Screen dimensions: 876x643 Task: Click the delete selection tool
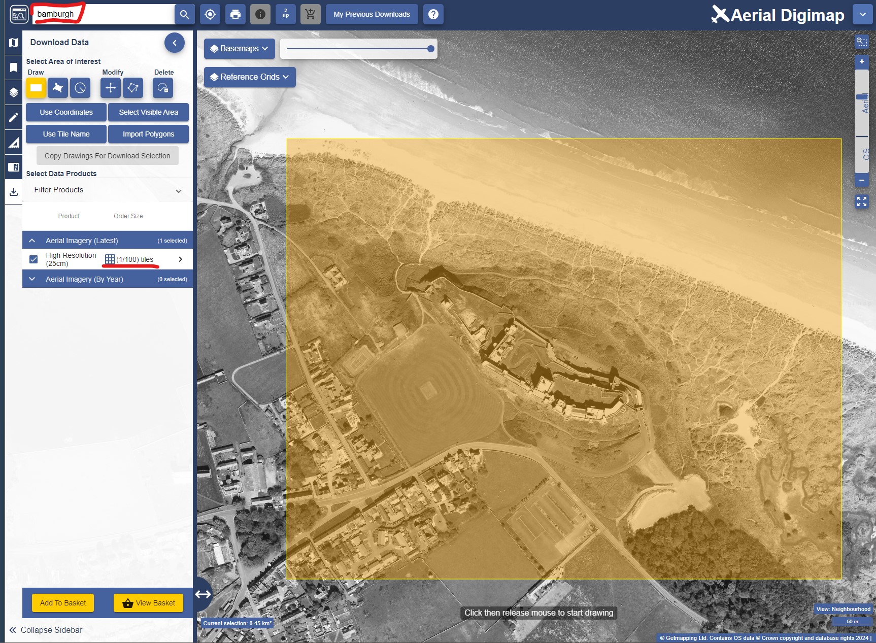(163, 88)
